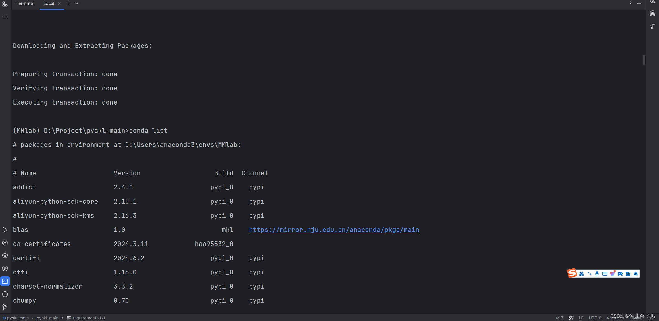Open the Structure tool window
Viewport: 659px width, 321px height.
pos(5,4)
